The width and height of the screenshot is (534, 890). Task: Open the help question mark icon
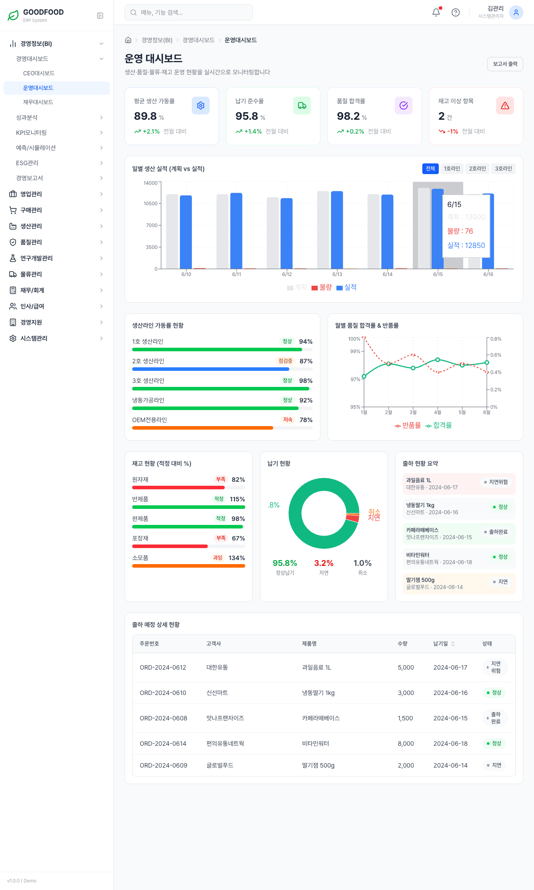click(x=456, y=12)
